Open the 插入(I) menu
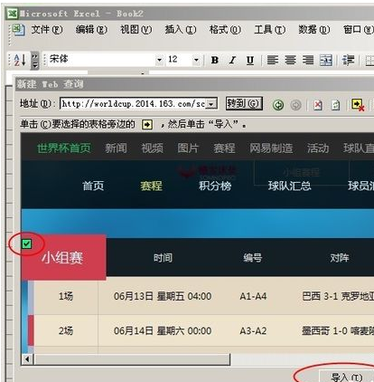Image resolution: width=374 pixels, height=382 pixels. pyautogui.click(x=181, y=30)
